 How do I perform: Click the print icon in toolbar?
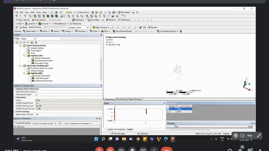click(117, 16)
